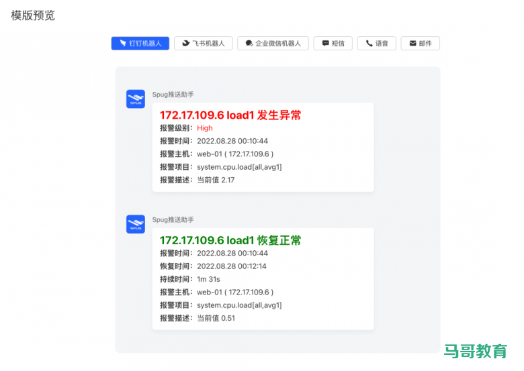
Task: Select the 钉钉机器人 tab
Action: tap(140, 44)
